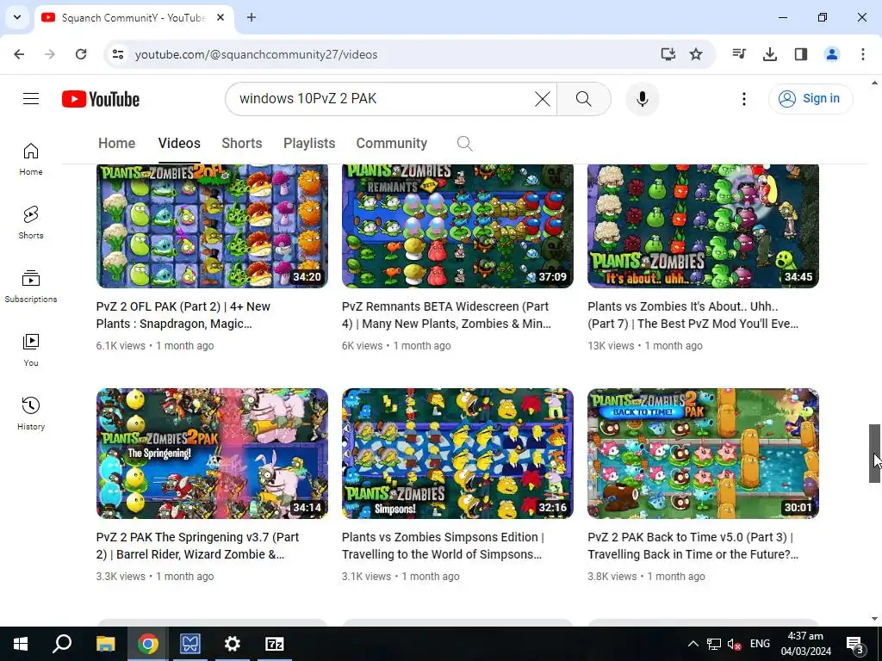Expand tab search dropdown arrow
This screenshot has height=661, width=882.
click(17, 17)
